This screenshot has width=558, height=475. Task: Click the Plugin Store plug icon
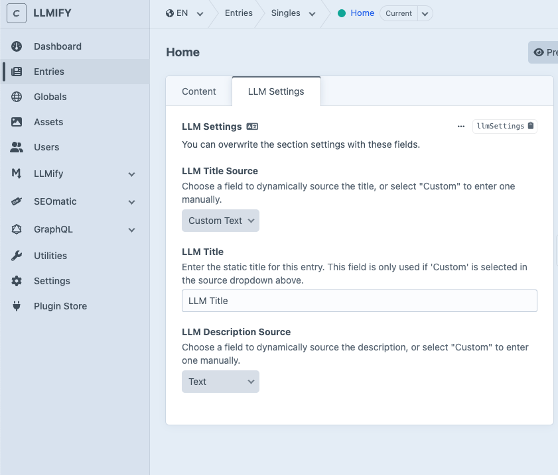[17, 306]
